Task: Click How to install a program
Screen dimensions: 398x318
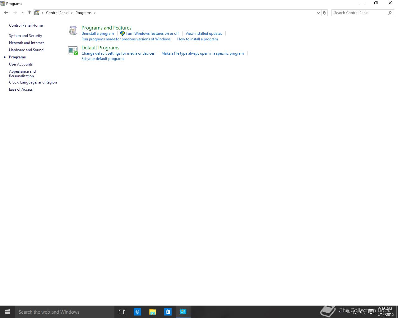Action: click(x=197, y=39)
